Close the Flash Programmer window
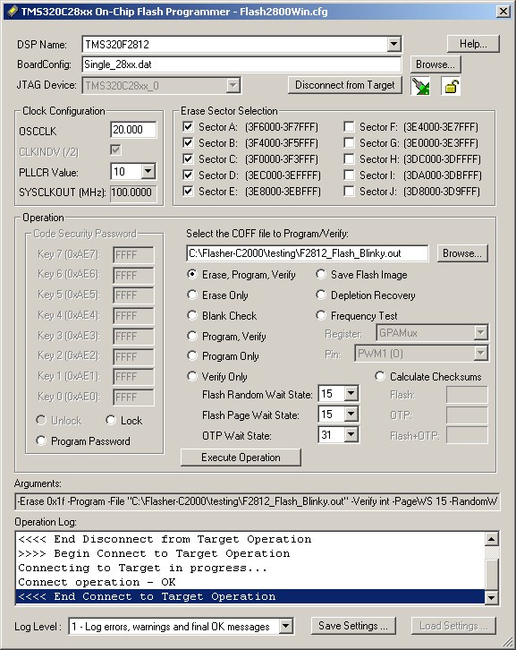Viewport: 516px width, 650px height. [503, 12]
